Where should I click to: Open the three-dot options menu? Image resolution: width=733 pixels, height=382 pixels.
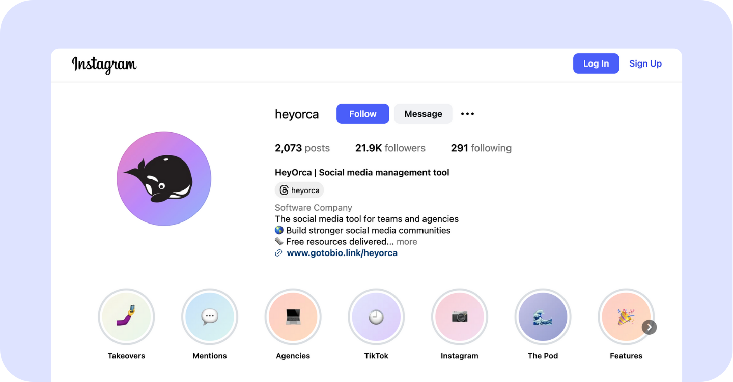click(x=467, y=114)
